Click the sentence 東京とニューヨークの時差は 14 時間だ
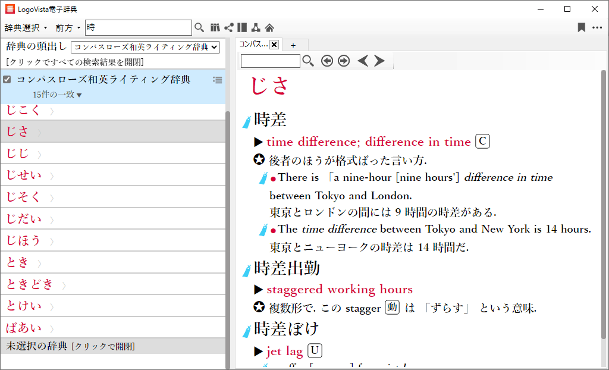The width and height of the screenshot is (609, 370). coord(369,247)
